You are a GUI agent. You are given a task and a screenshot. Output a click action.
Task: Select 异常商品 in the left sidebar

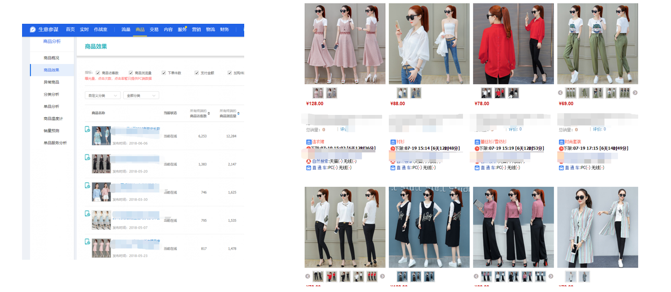click(51, 82)
